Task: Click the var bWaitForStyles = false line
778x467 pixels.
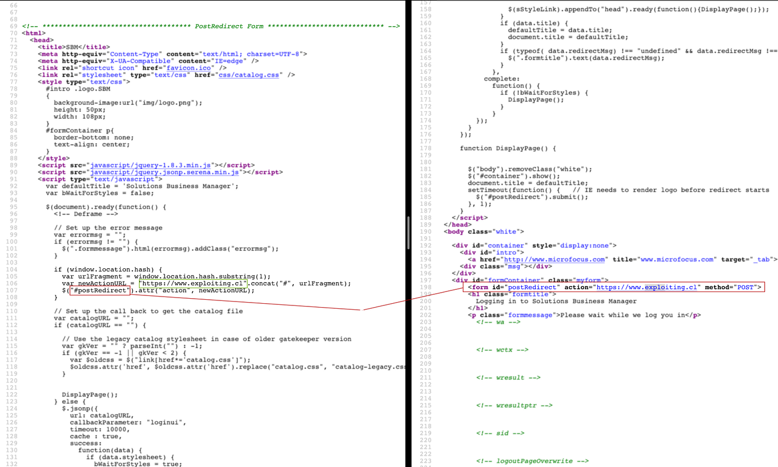Action: (x=99, y=193)
